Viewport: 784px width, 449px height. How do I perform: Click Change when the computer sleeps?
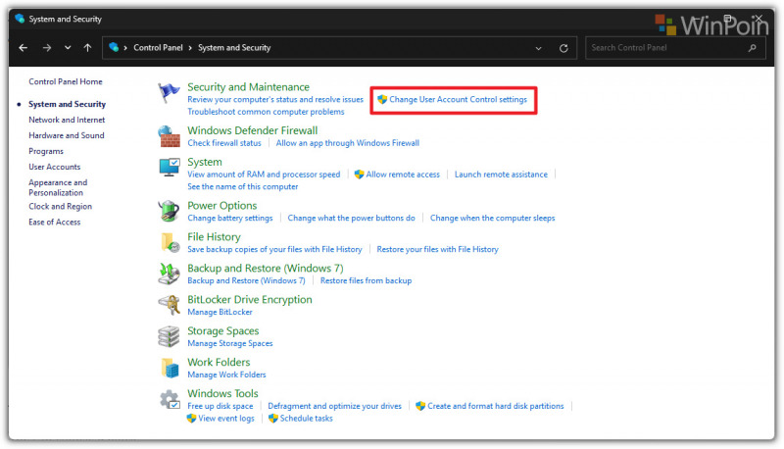pos(493,218)
